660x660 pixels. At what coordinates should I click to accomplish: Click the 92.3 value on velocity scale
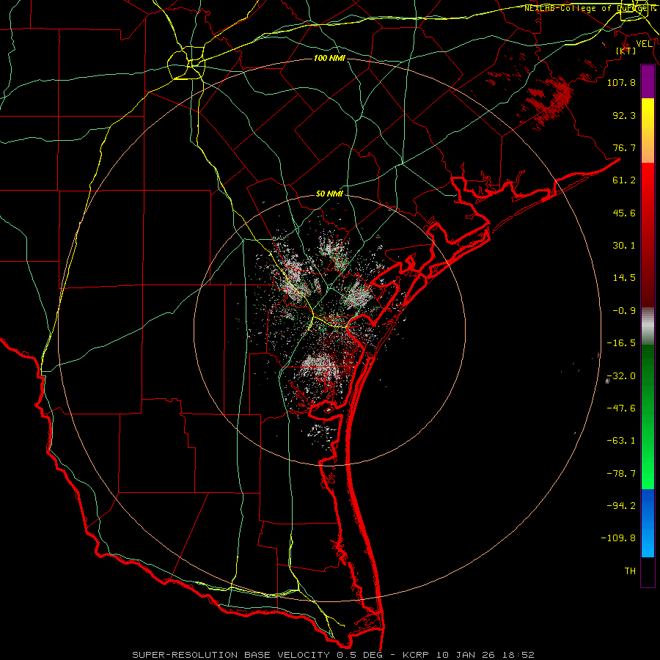[624, 115]
